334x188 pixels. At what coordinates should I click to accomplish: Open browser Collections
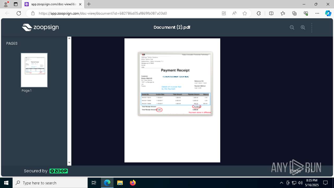294,13
